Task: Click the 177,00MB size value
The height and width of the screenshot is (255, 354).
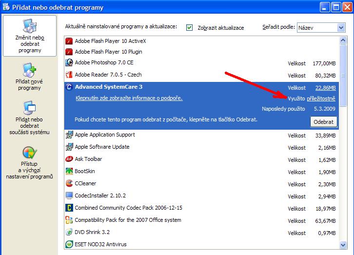Action: click(x=324, y=63)
